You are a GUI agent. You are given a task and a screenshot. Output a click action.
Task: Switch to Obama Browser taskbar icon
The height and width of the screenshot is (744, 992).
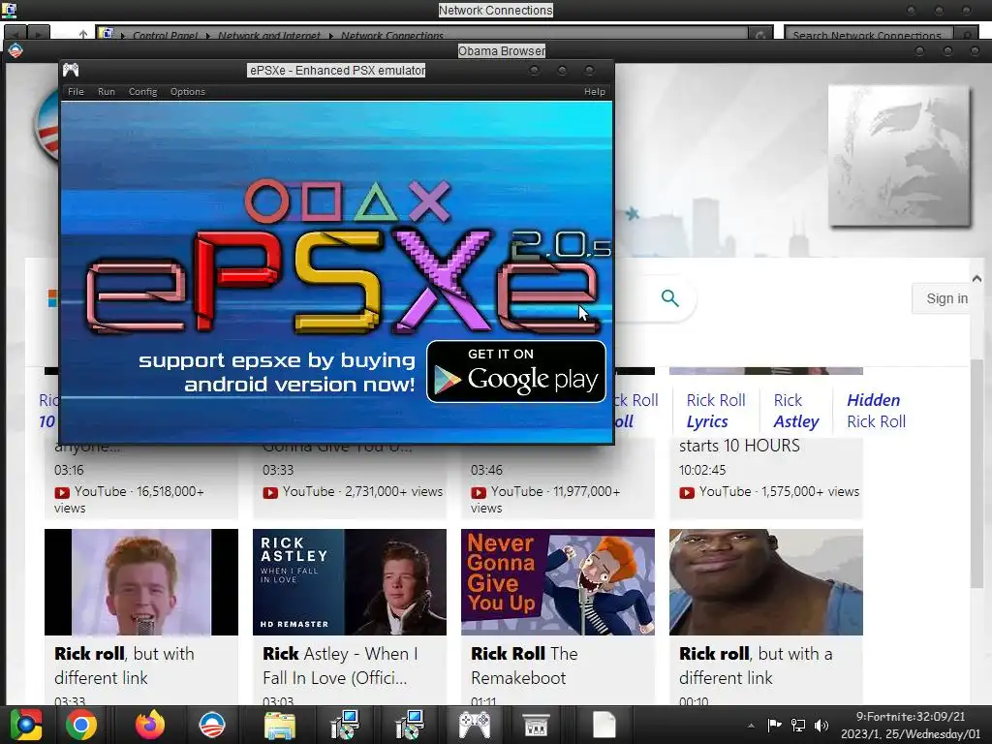[212, 725]
